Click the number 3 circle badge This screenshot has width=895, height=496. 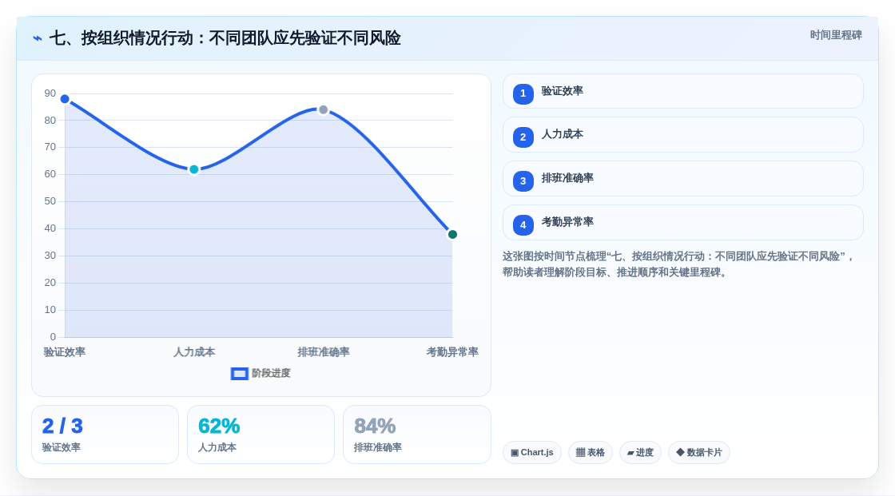523,181
